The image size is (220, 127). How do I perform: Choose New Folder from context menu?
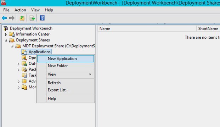66,66
